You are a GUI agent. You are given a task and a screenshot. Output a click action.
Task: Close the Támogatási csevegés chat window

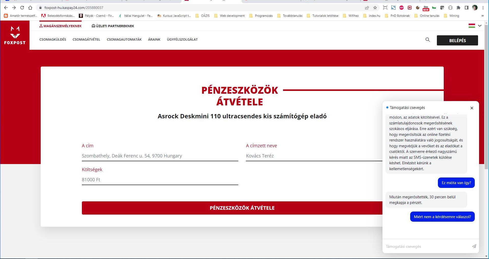(472, 108)
